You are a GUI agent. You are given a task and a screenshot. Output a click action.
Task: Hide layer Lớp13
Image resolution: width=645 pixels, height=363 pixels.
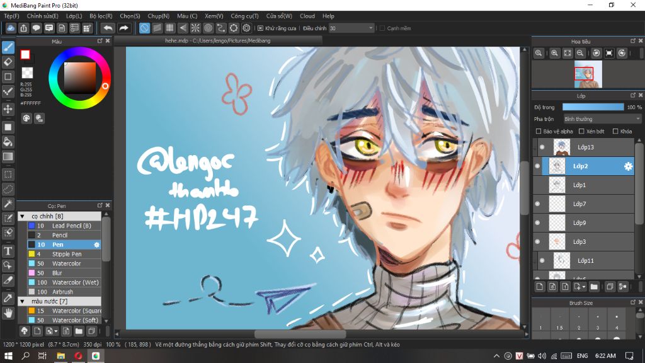[542, 147]
